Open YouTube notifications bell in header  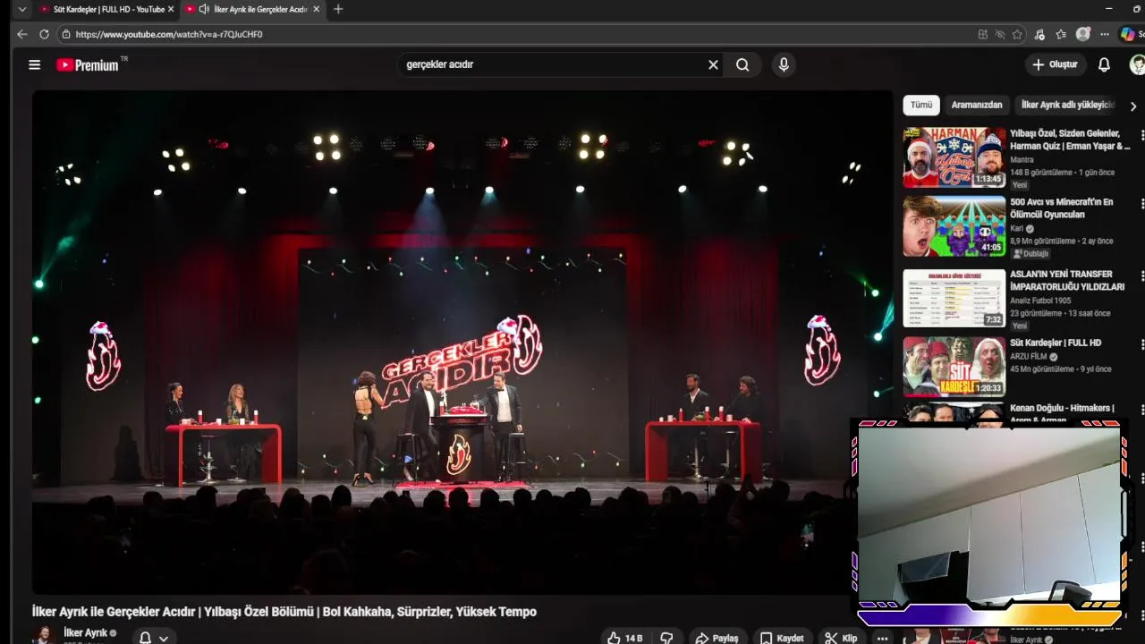1104,64
